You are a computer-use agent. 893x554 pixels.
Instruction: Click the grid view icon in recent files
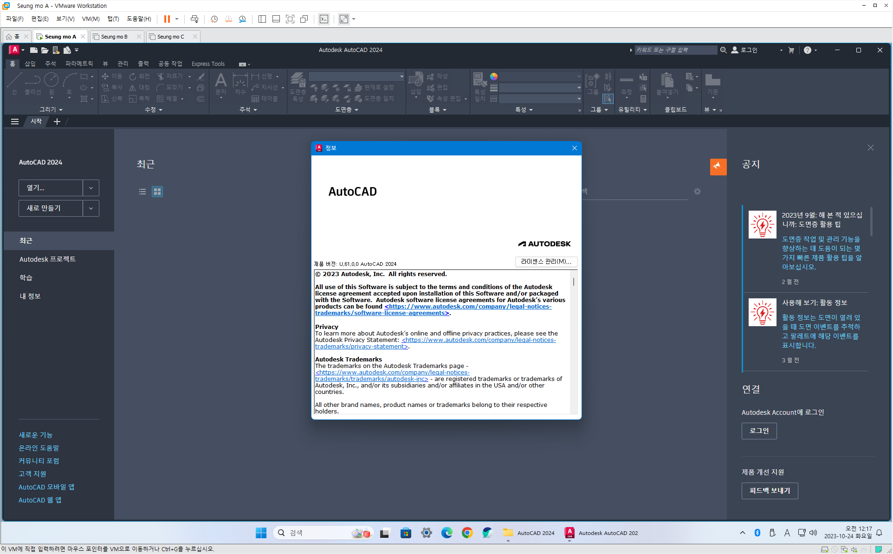coord(157,192)
